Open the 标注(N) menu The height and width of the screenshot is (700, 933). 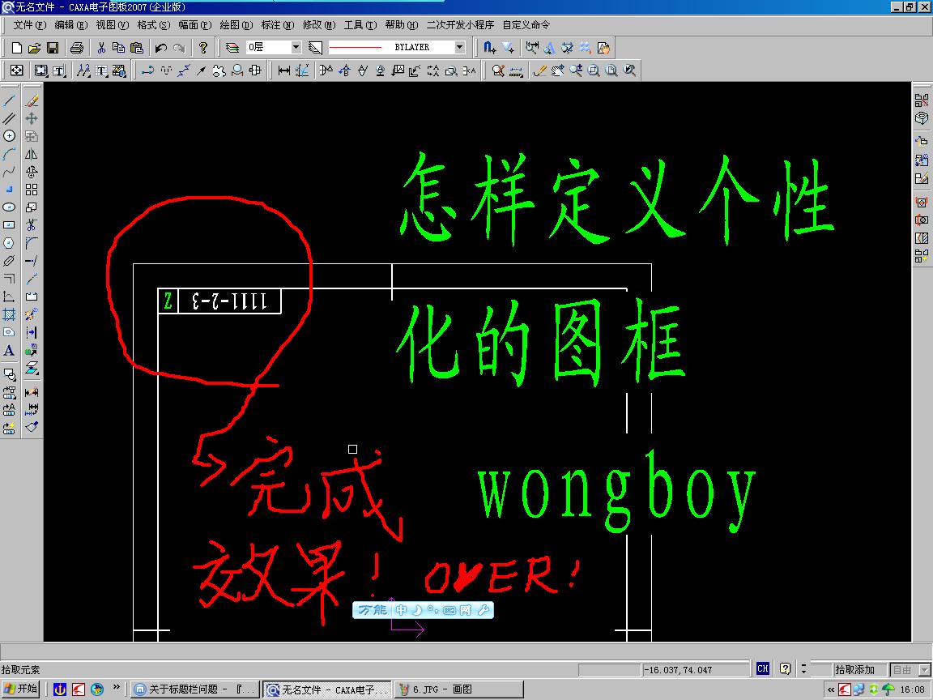pos(278,25)
